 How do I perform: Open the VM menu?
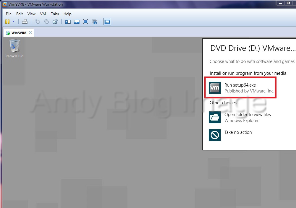coord(43,14)
